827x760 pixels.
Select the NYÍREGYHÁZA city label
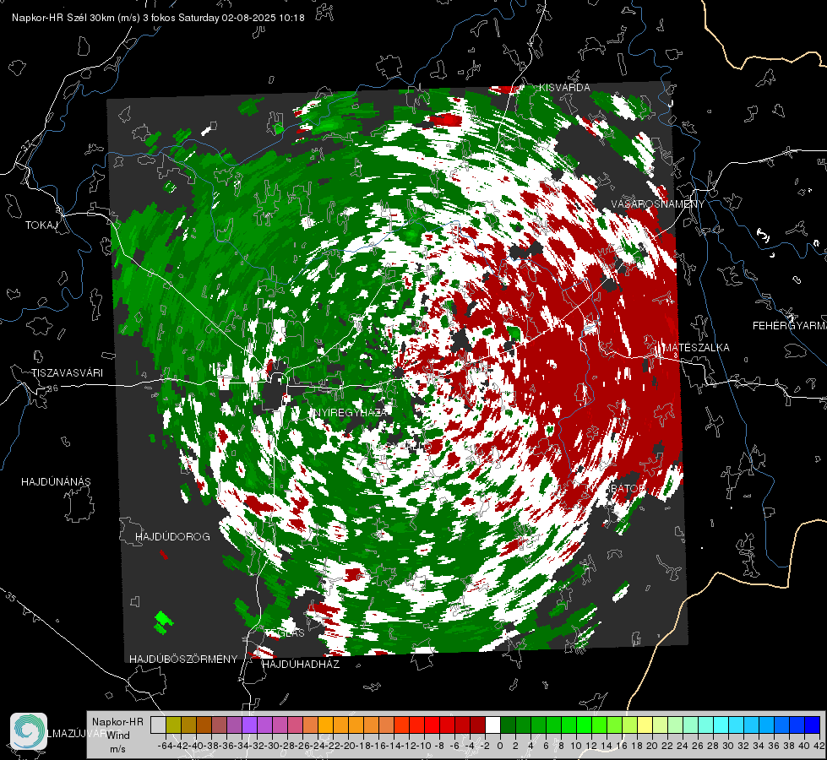[351, 413]
